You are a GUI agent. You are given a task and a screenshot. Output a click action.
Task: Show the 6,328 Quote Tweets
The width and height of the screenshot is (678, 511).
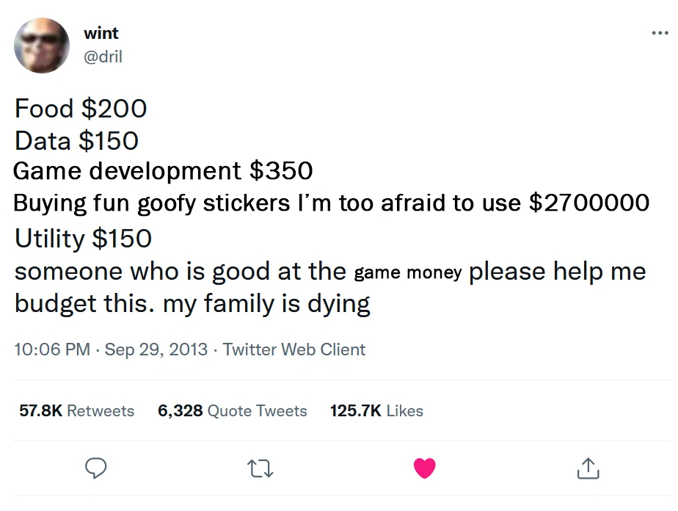click(232, 410)
